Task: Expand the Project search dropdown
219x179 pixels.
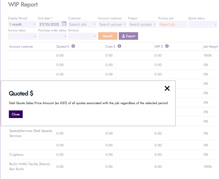Action: click(142, 24)
